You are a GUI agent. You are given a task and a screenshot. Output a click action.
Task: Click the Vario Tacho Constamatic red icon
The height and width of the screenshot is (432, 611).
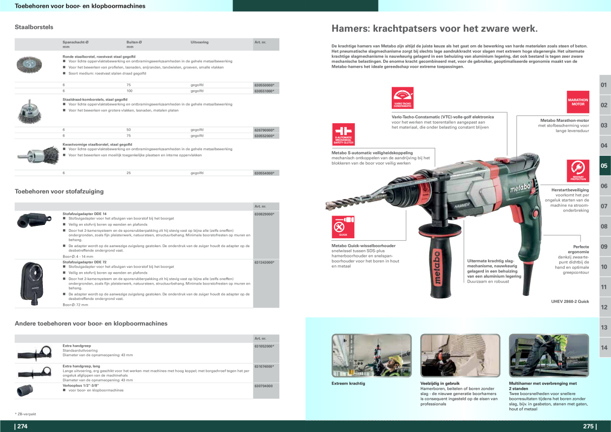pos(403,98)
